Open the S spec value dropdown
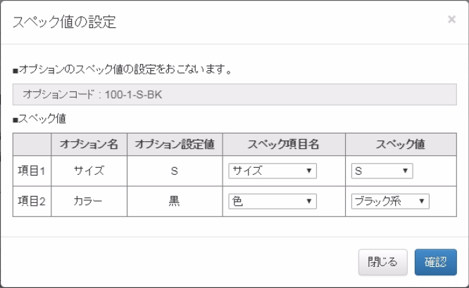Viewport: 469px width, 288px height. click(382, 171)
